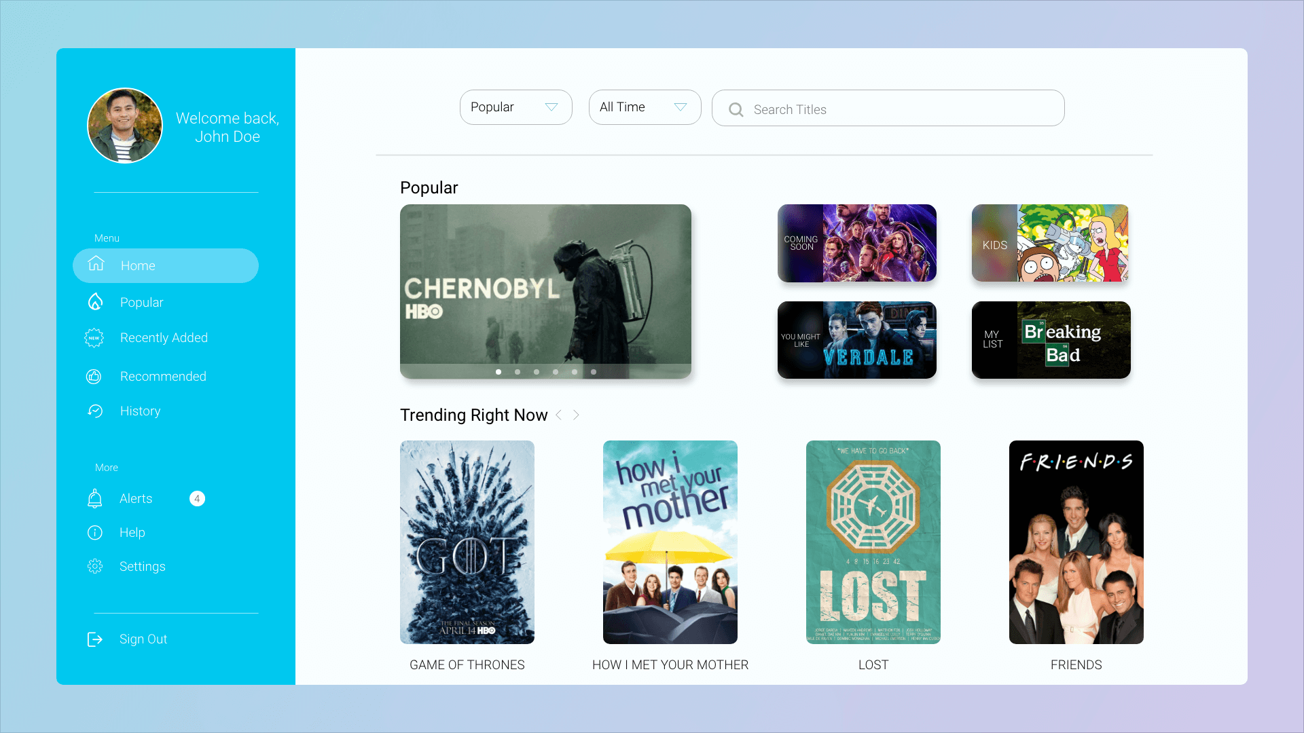1304x733 pixels.
Task: Select the third carousel dot
Action: 537,372
